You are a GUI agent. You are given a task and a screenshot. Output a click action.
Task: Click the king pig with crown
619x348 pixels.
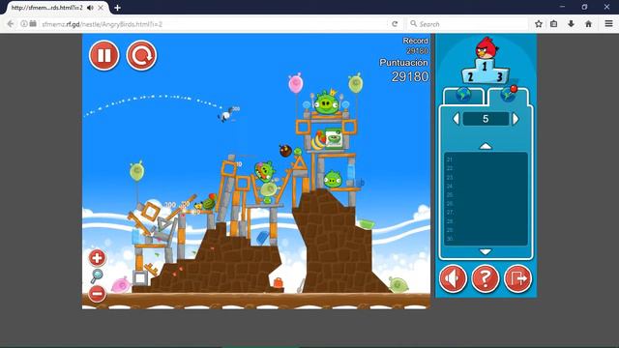tap(327, 102)
